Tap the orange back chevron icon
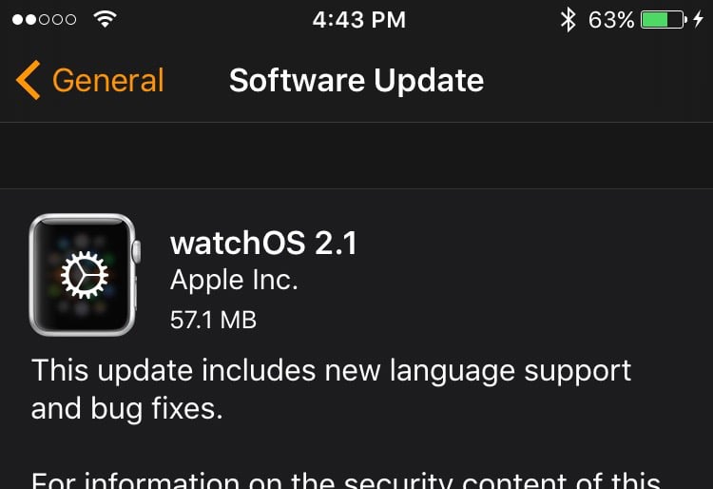The width and height of the screenshot is (713, 489). tap(29, 80)
